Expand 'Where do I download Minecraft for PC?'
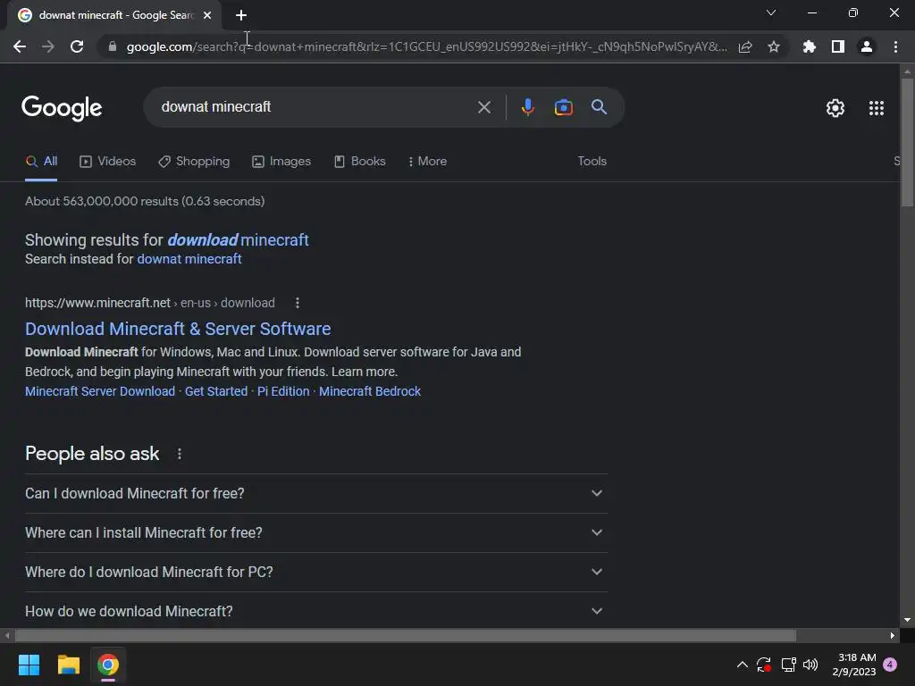This screenshot has height=686, width=915. [x=316, y=573]
